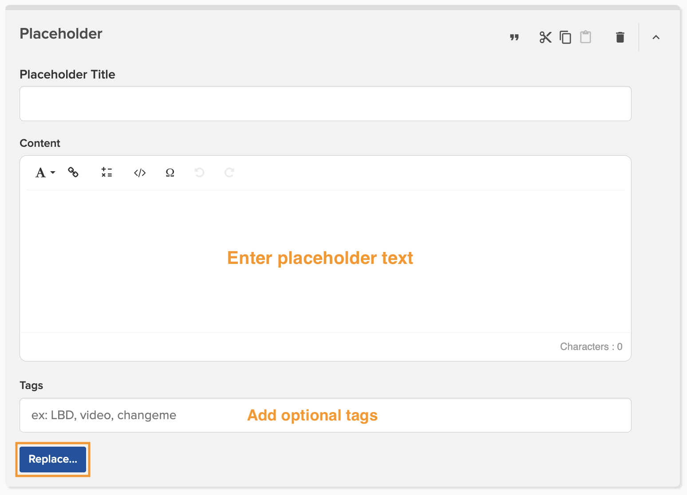The height and width of the screenshot is (495, 687).
Task: Click into the Placeholder Title field
Action: (x=325, y=104)
